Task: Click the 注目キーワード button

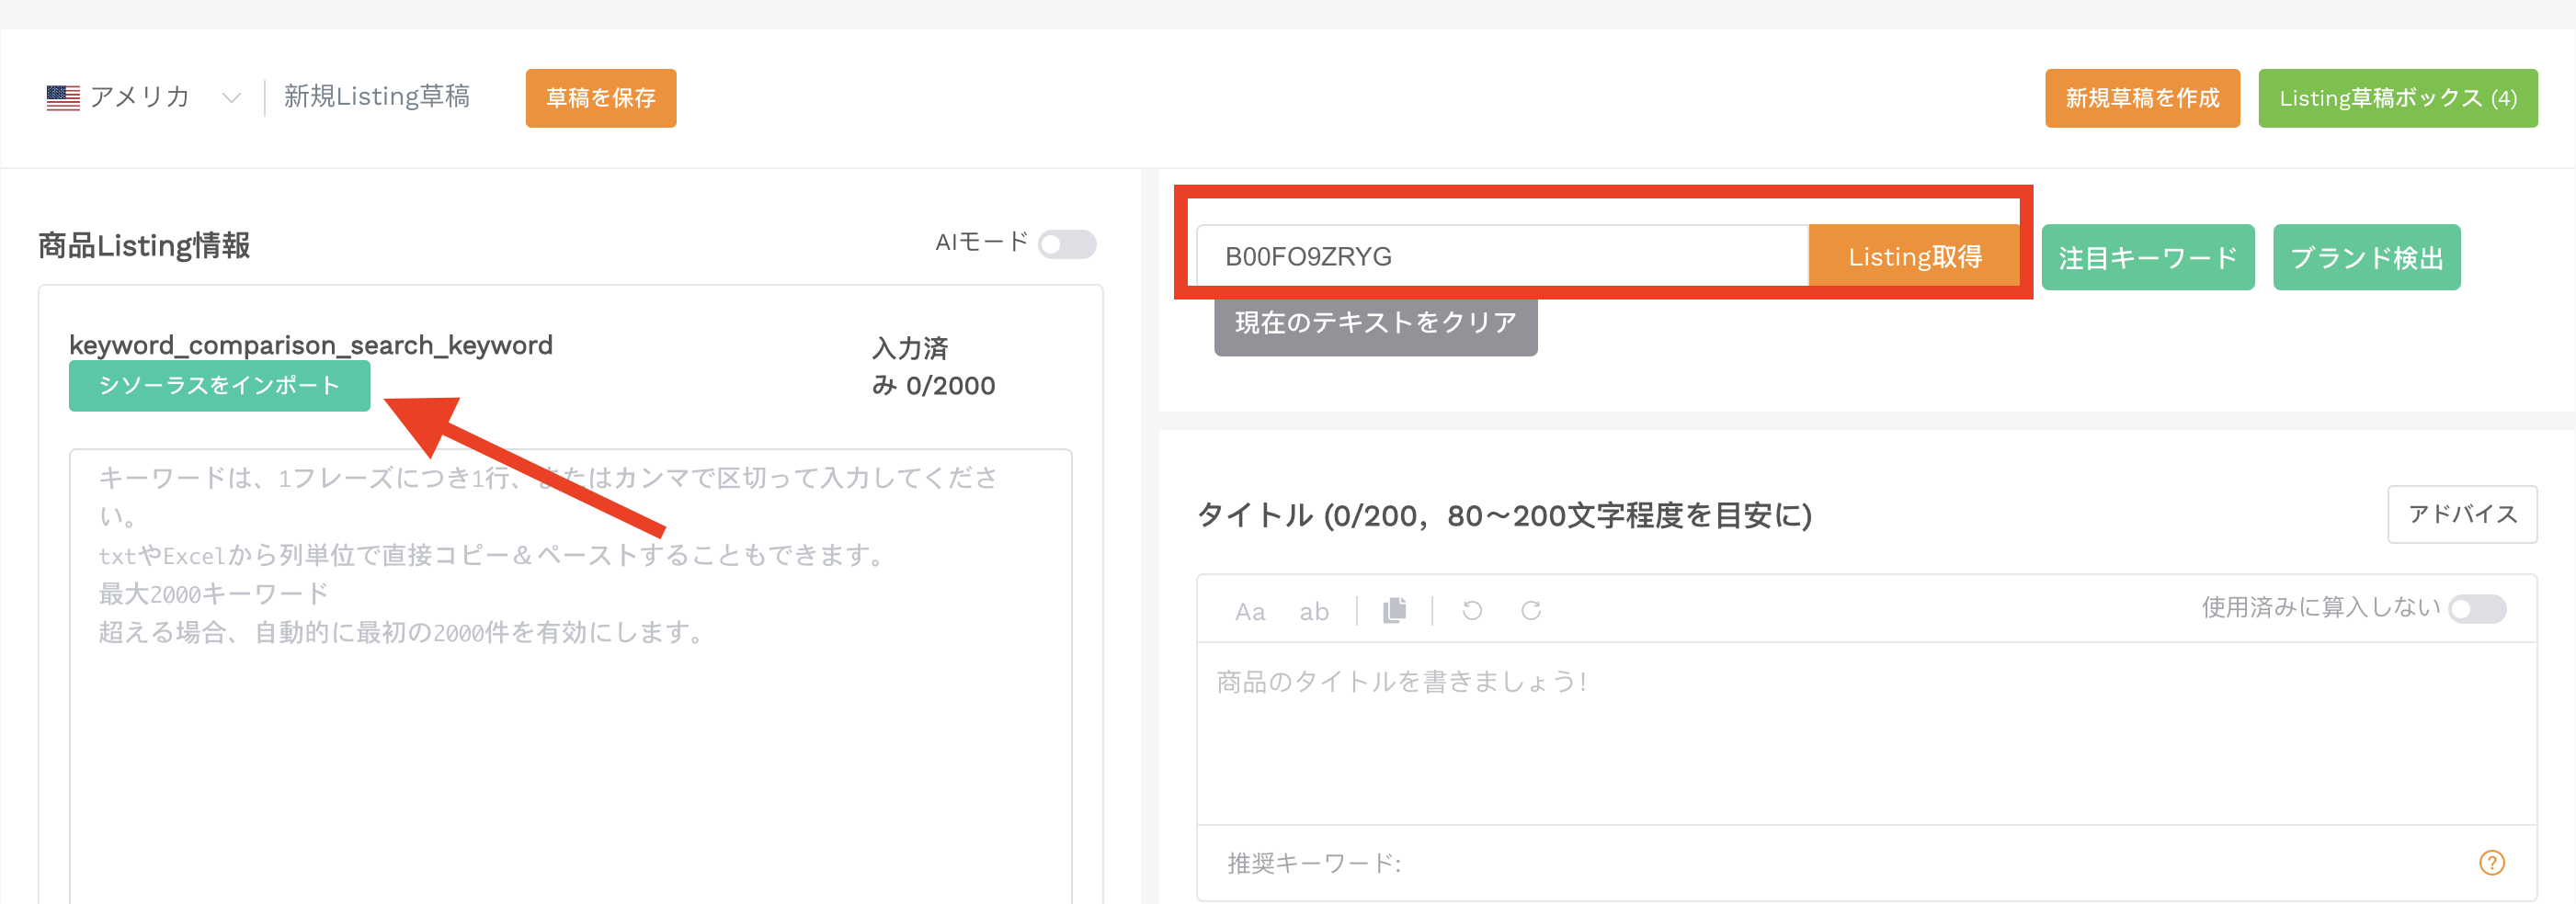Action: pyautogui.click(x=2147, y=258)
